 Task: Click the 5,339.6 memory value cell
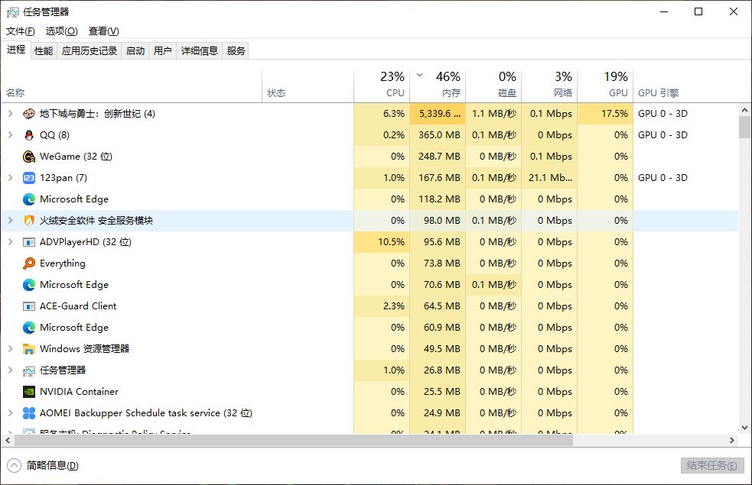coord(438,114)
